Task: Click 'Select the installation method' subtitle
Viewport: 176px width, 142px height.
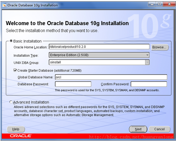Action: [x=52, y=30]
